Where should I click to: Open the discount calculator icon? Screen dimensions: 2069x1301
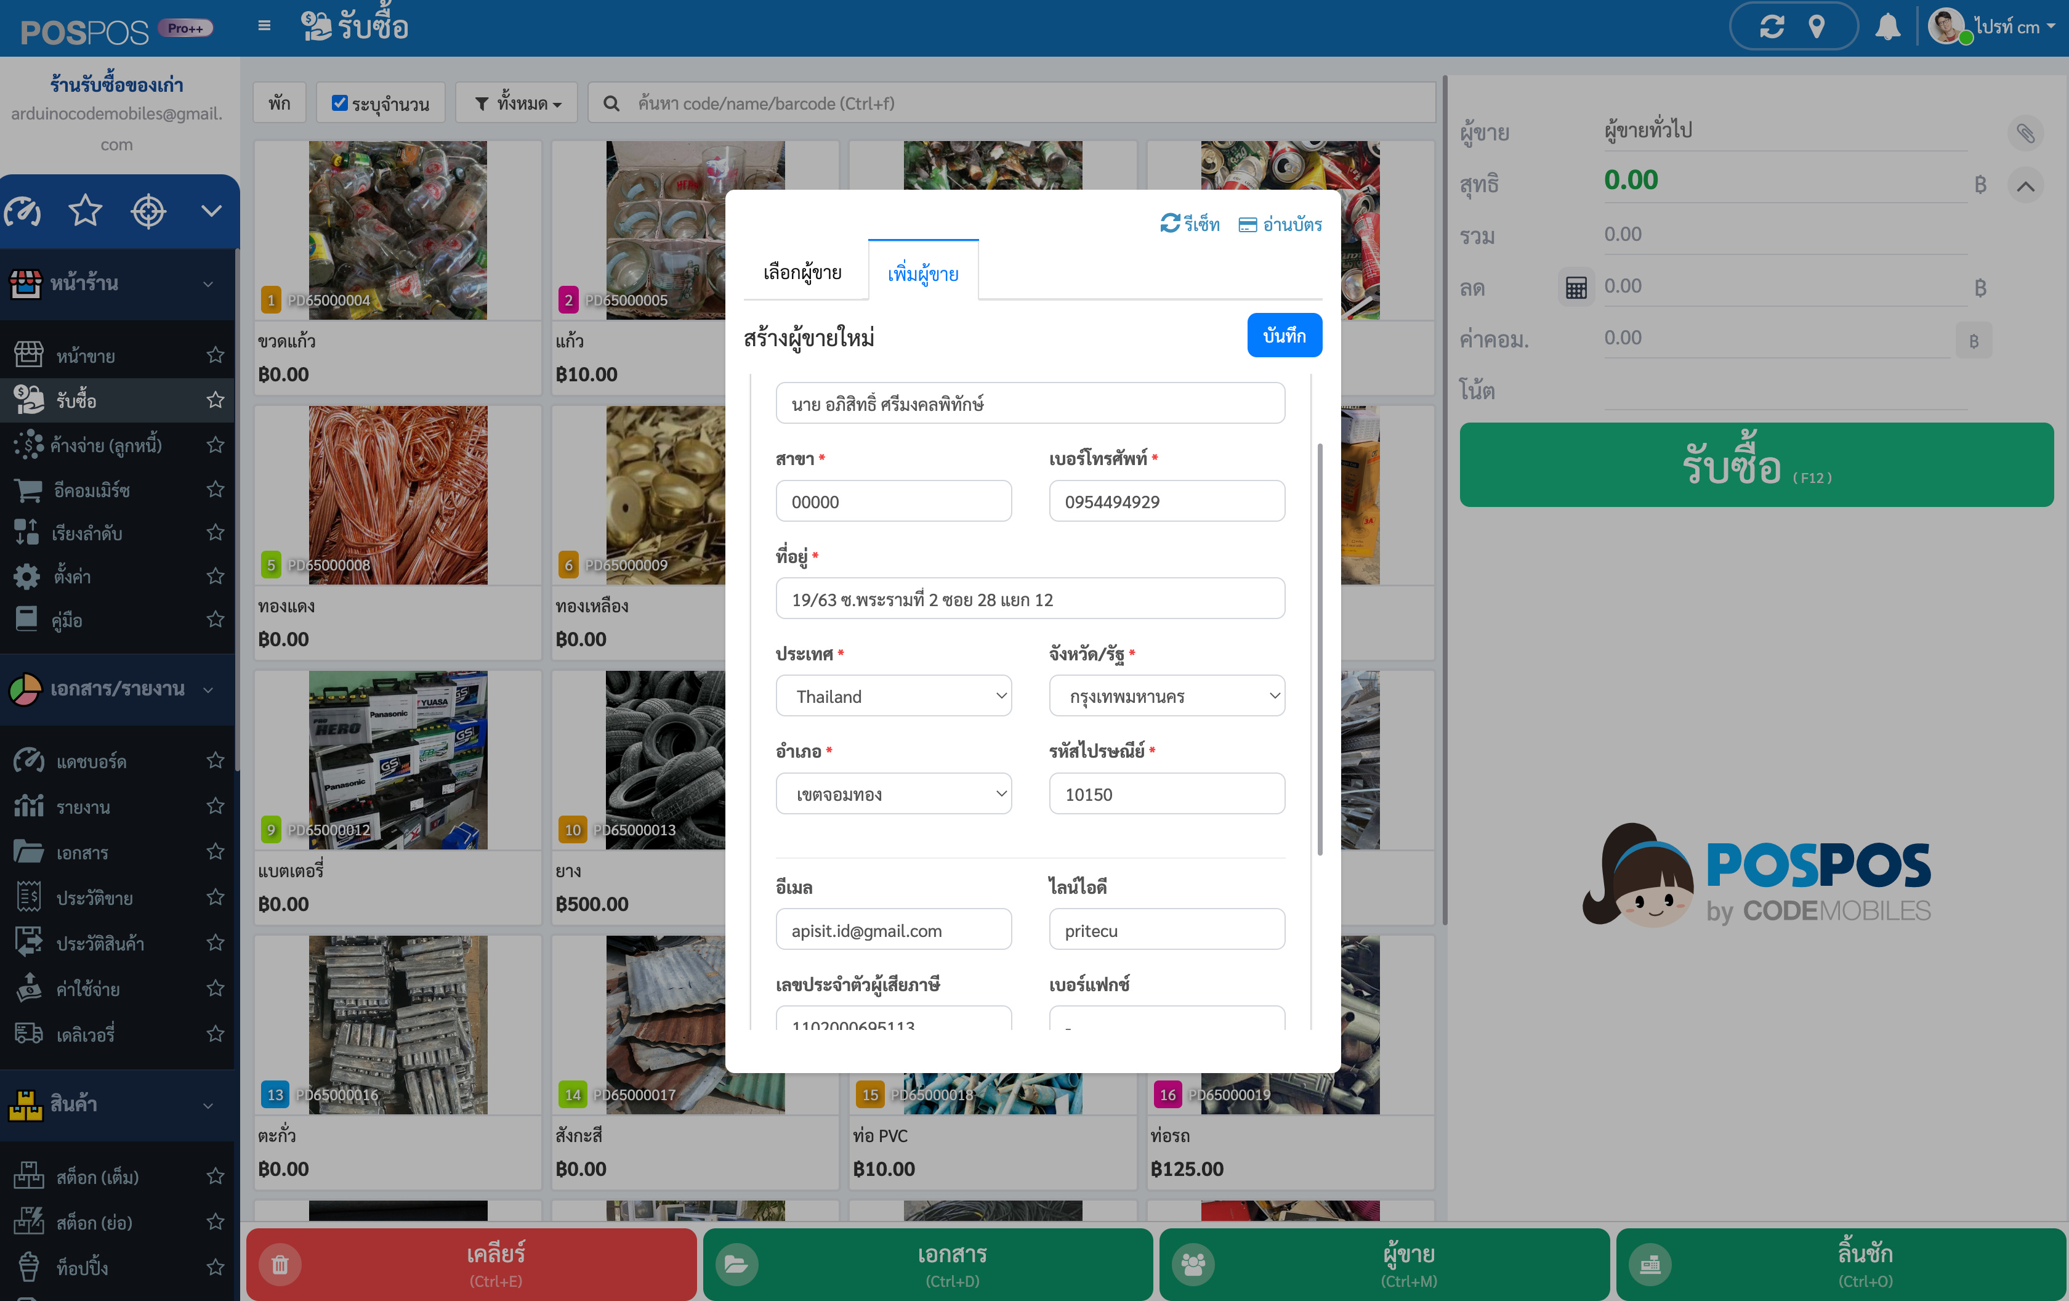pos(1576,287)
